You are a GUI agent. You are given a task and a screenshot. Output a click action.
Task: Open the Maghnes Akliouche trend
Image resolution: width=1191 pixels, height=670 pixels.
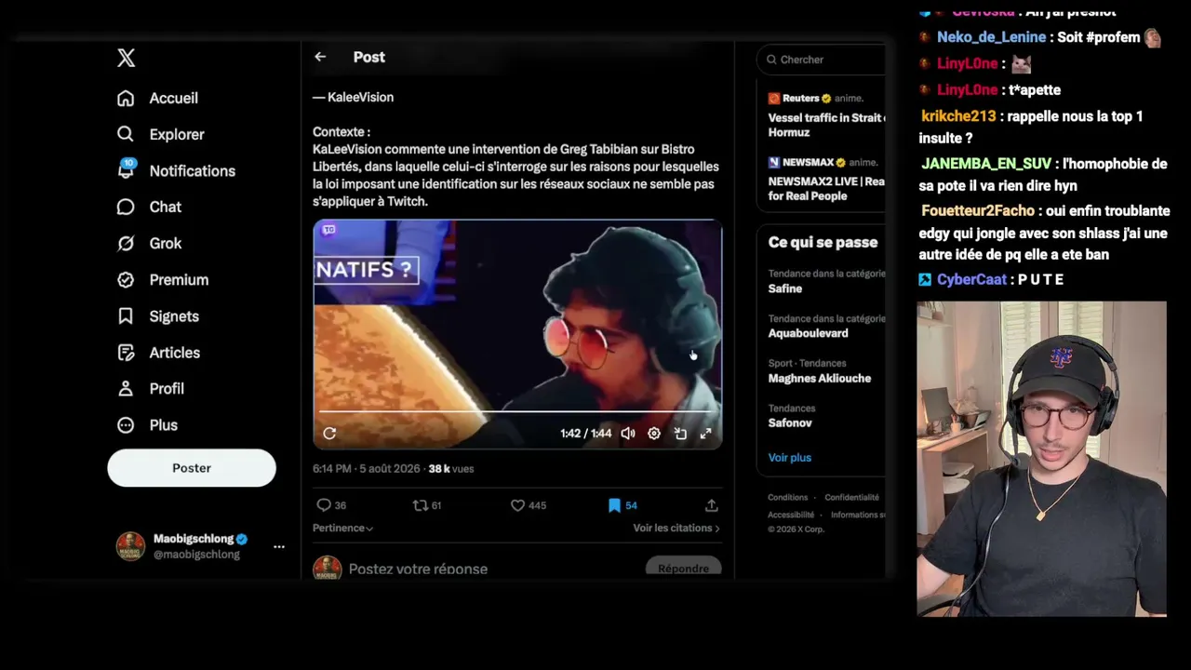point(820,371)
